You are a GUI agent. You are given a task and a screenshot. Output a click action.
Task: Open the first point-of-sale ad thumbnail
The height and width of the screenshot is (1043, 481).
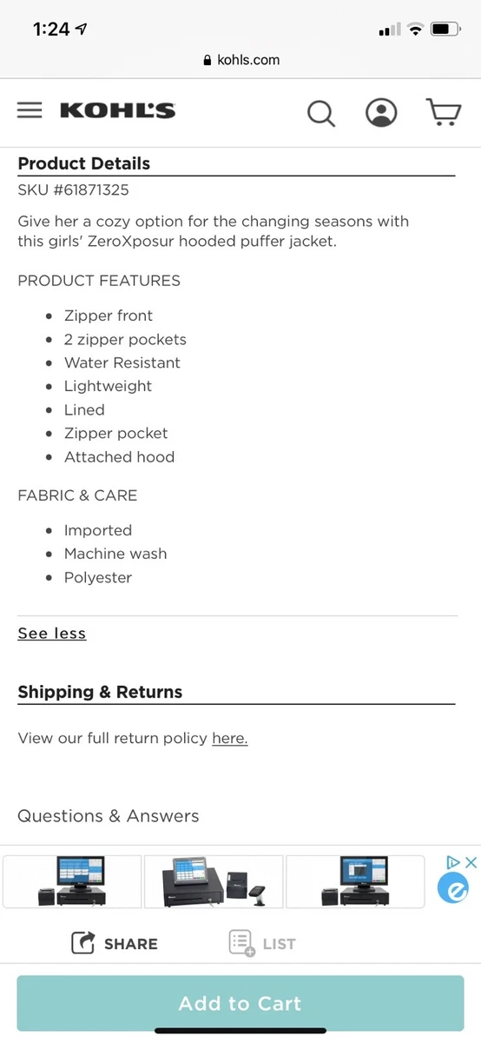(x=72, y=881)
